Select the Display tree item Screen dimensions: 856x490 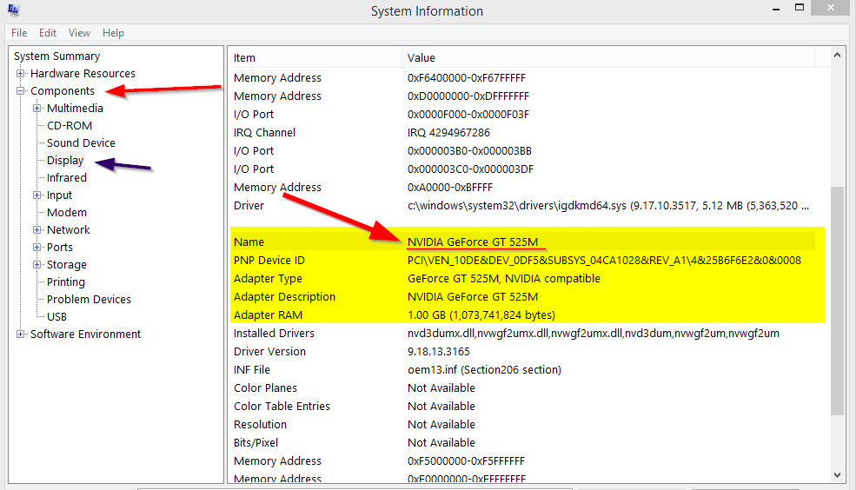65,161
